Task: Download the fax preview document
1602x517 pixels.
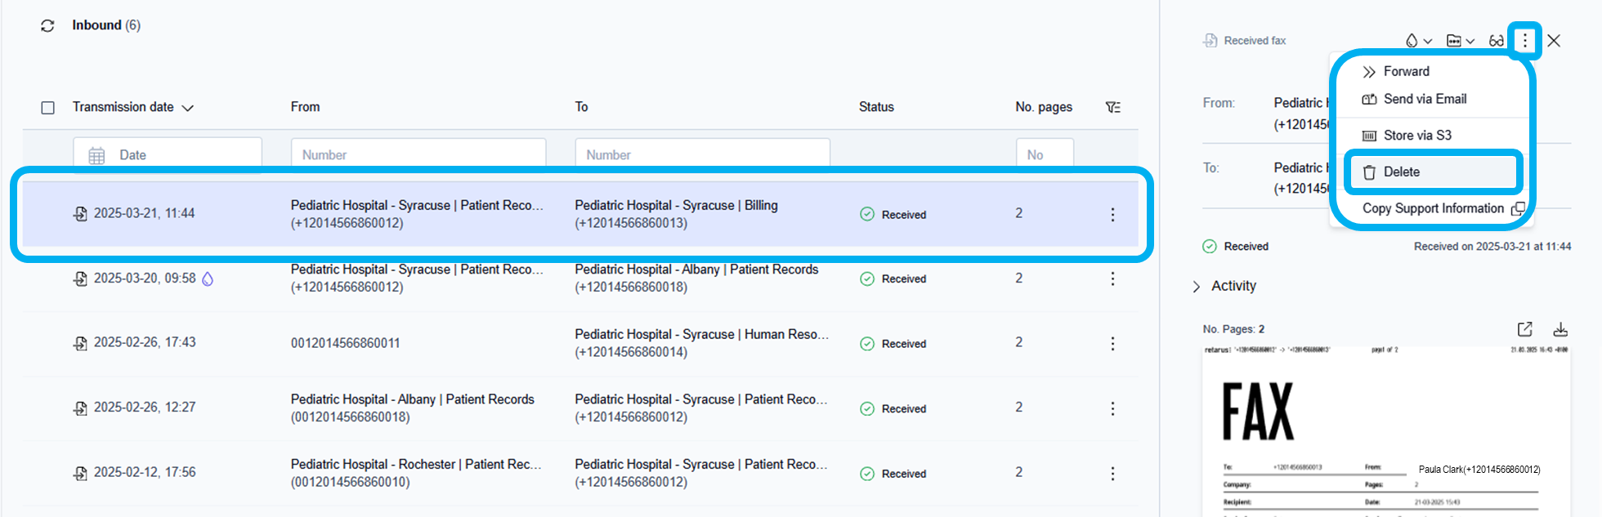Action: 1559,329
